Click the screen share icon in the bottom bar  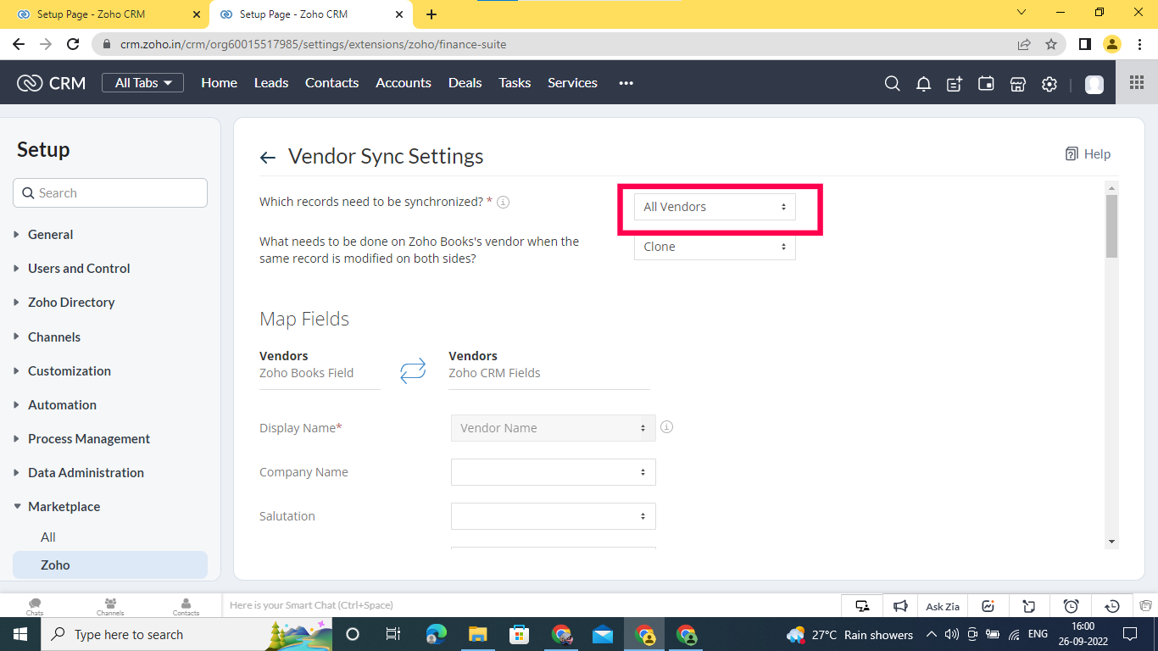coord(862,606)
